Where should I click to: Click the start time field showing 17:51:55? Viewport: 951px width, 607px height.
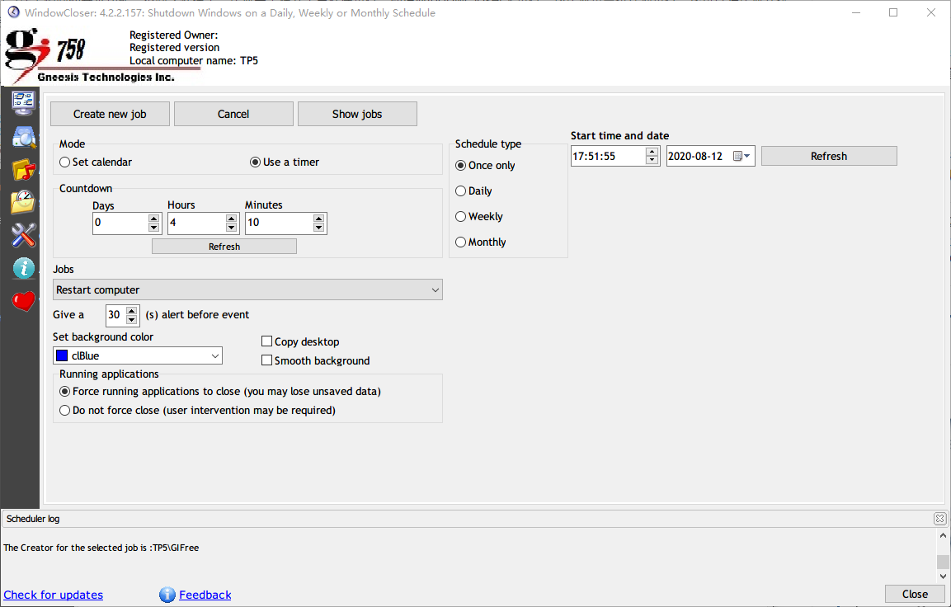coord(609,157)
